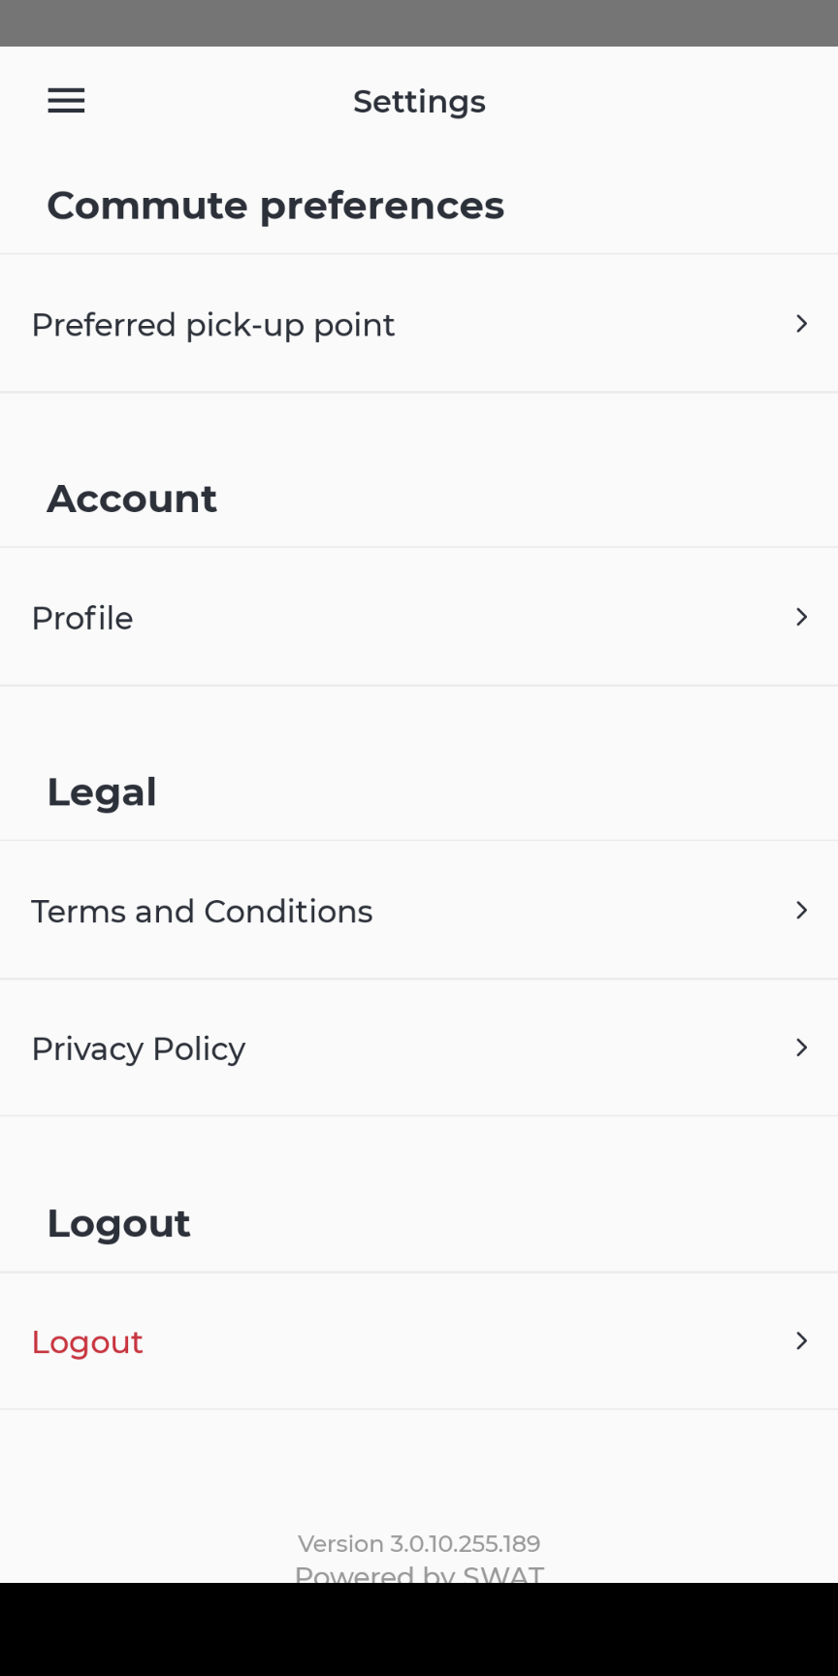Click the Settings page title
Image resolution: width=838 pixels, height=1676 pixels.
click(419, 102)
